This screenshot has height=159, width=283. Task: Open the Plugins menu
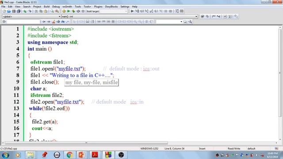click(98, 7)
